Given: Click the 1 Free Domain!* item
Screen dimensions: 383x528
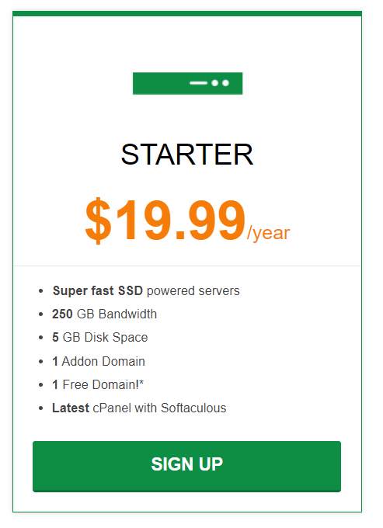Looking at the screenshot, I should pyautogui.click(x=98, y=384).
